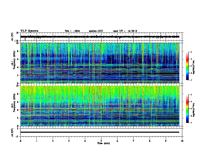Click the ch.2 "Frequency (kHz)" axis label
Image resolution: width=205 pixels, height=158 pixels.
(14, 103)
